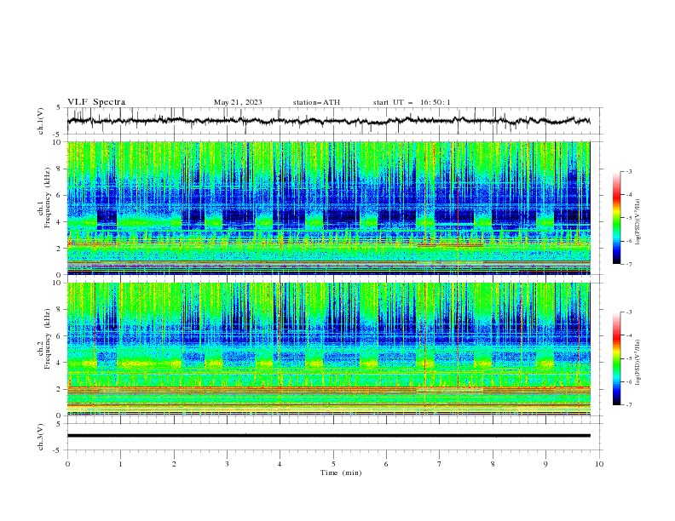Click the 'start UT = 16:50:1' text

pyautogui.click(x=411, y=102)
